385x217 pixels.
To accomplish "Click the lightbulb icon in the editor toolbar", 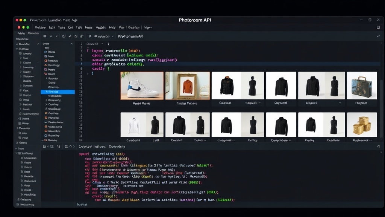I will tap(90, 36).
